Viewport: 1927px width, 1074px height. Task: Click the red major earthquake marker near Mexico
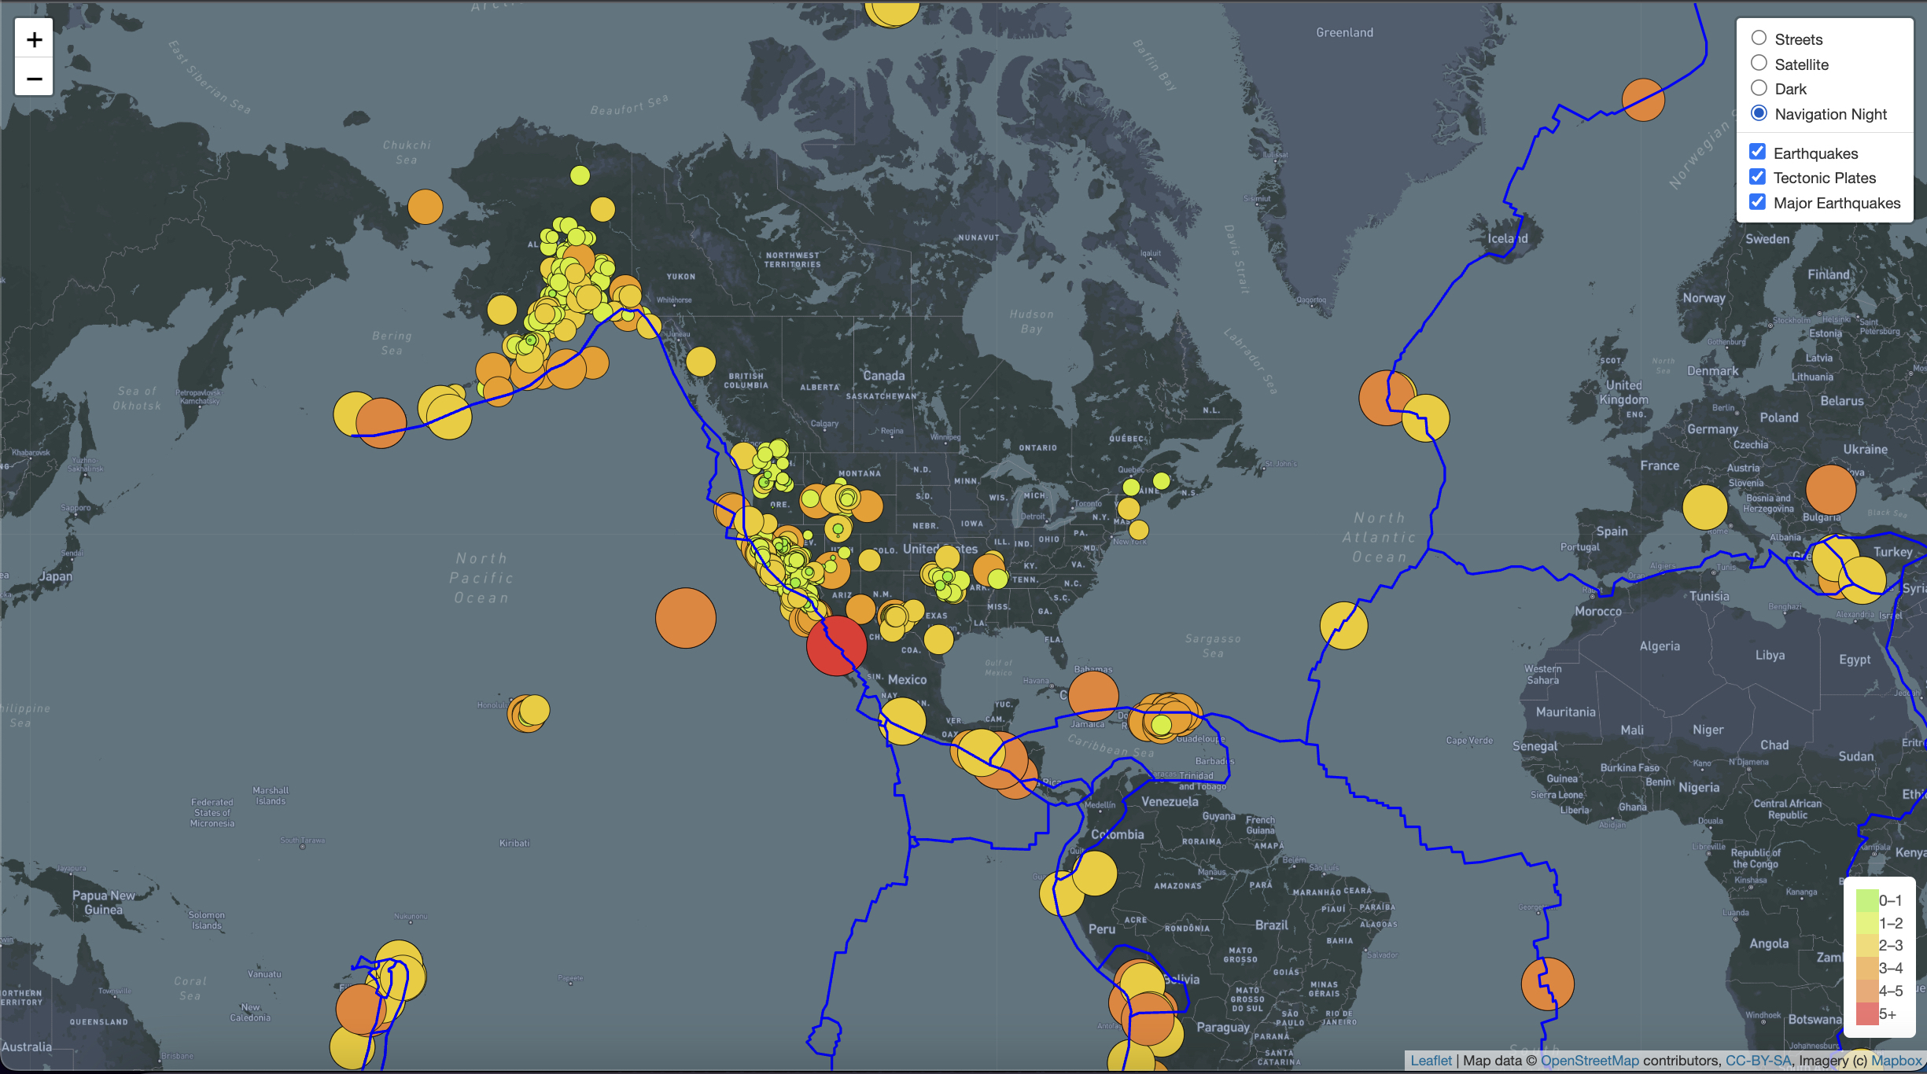point(835,645)
